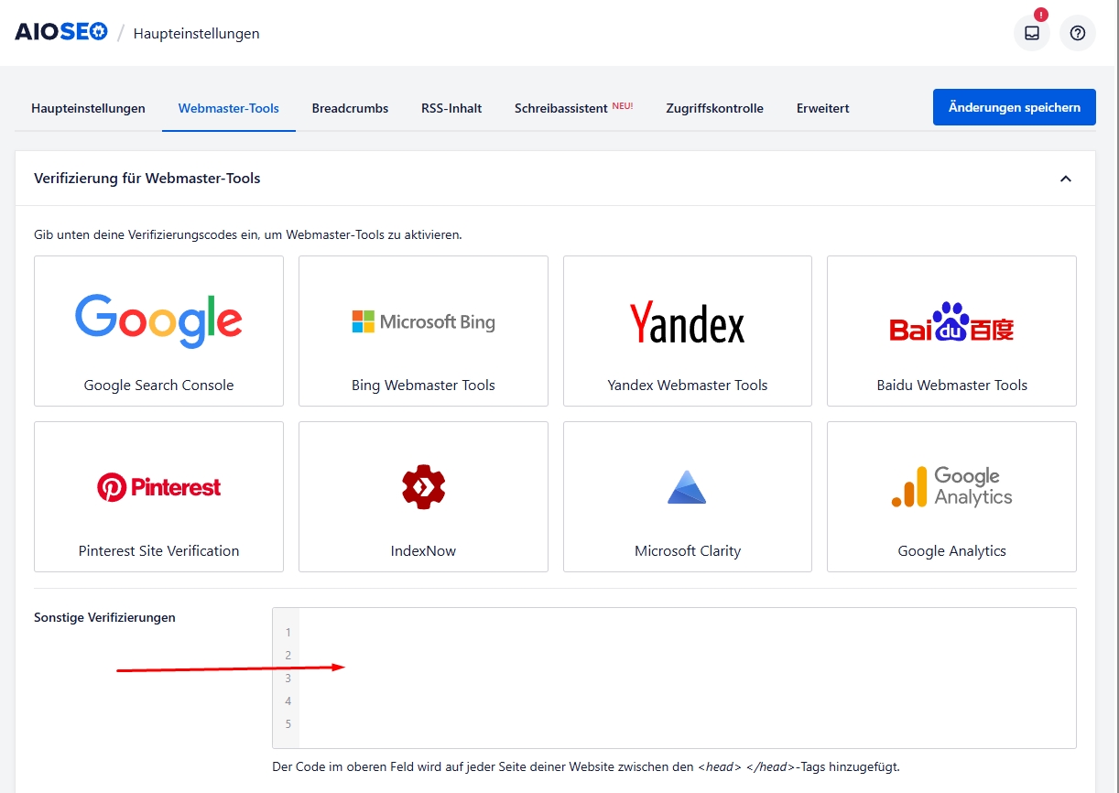Switch to the Zugriffskontrolle tab

[x=714, y=108]
